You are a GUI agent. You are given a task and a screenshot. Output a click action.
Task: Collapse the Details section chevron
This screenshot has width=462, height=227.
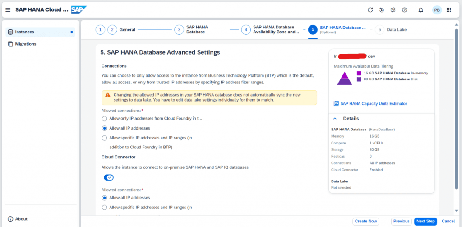click(335, 119)
